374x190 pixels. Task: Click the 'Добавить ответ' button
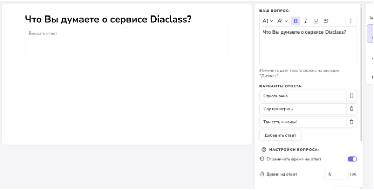[x=280, y=135]
